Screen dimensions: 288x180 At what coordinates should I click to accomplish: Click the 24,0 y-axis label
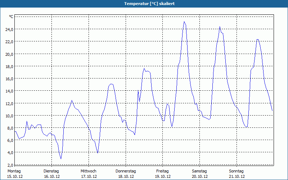(9, 29)
